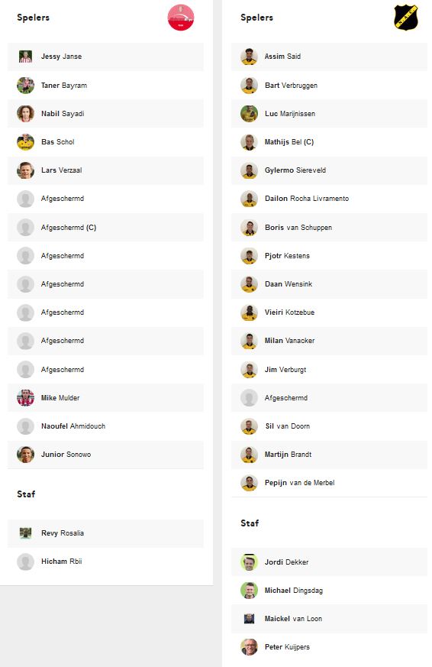432x667 pixels.
Task: Open Pepijn van de Merbel's entry
Action: coord(329,483)
